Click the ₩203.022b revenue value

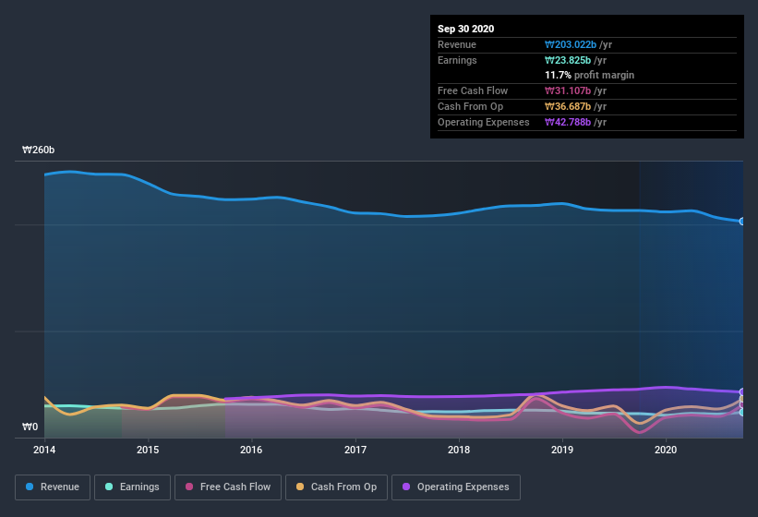click(571, 44)
